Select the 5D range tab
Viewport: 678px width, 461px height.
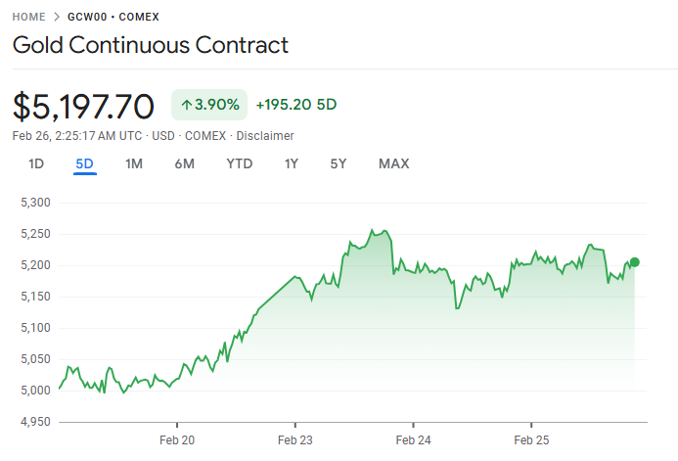coord(85,163)
